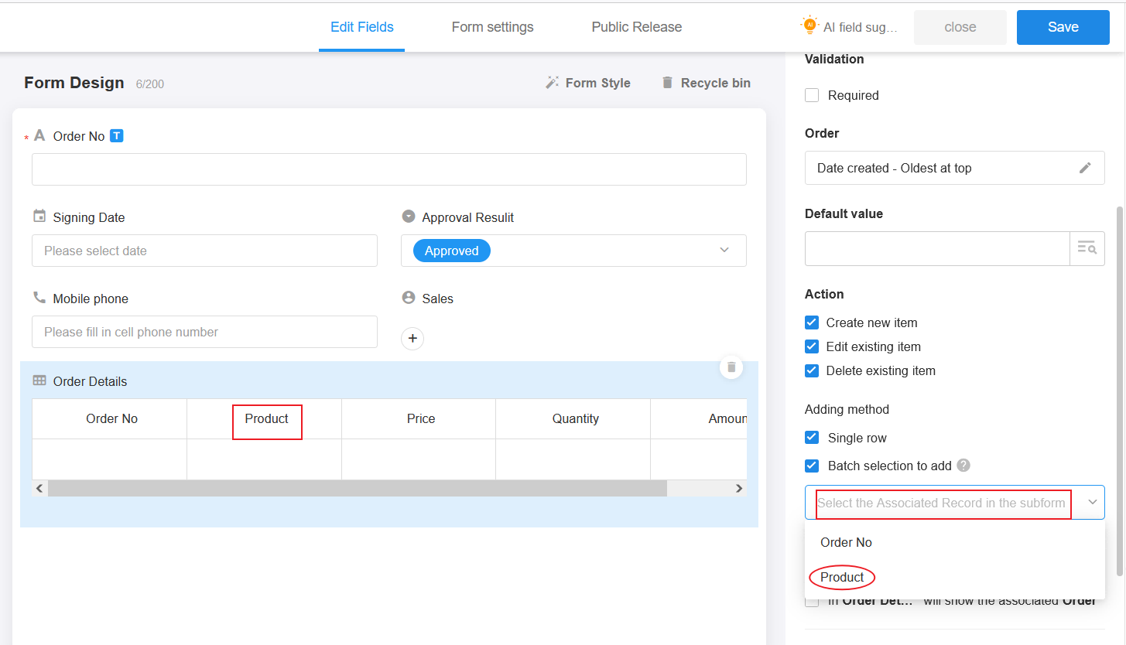Open the Public Release tab
The height and width of the screenshot is (645, 1126).
tap(637, 27)
